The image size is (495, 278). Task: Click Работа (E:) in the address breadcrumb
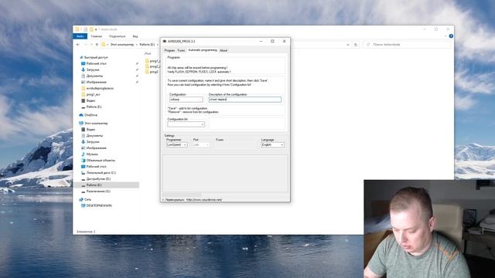[147, 45]
